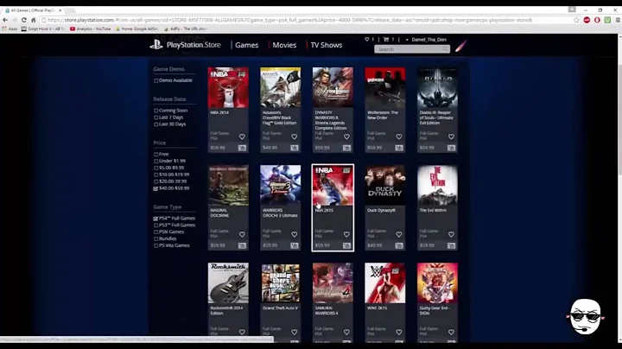Image resolution: width=622 pixels, height=349 pixels.
Task: Uncheck $40.00-$59.99 price filter
Action: (155, 188)
